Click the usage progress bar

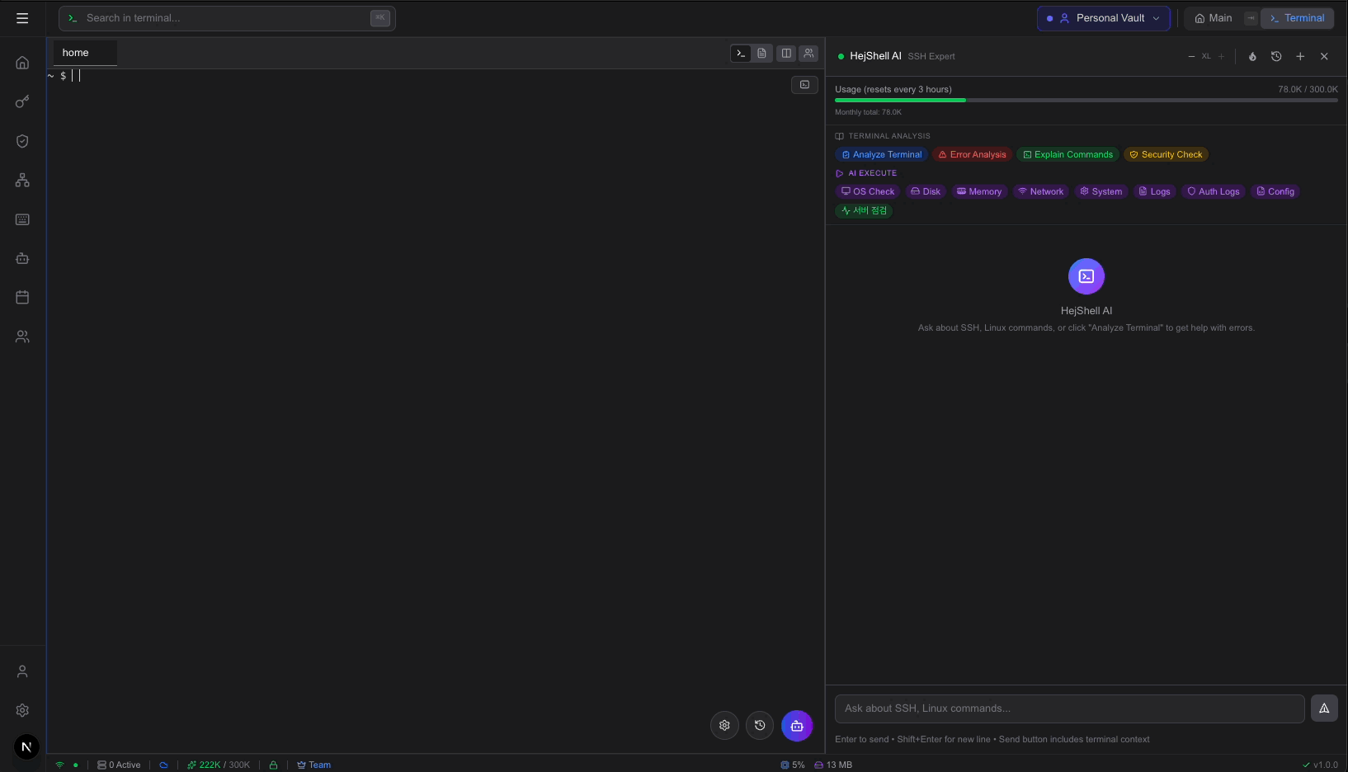pyautogui.click(x=1086, y=100)
